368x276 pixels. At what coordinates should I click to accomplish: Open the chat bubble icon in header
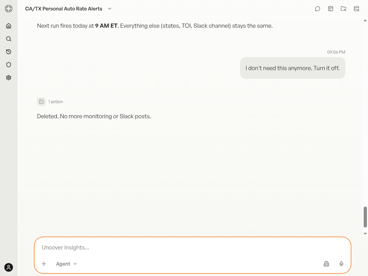click(x=317, y=9)
